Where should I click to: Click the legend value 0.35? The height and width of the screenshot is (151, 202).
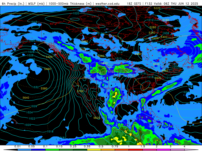point(87,146)
